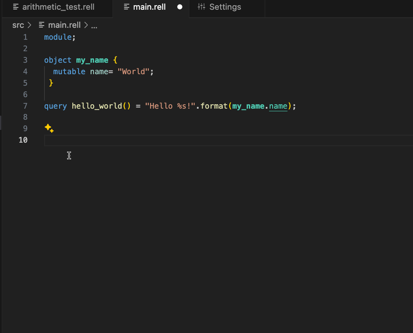This screenshot has height=333, width=413.
Task: Click the chevron after src in breadcrumb
Action: (30, 25)
